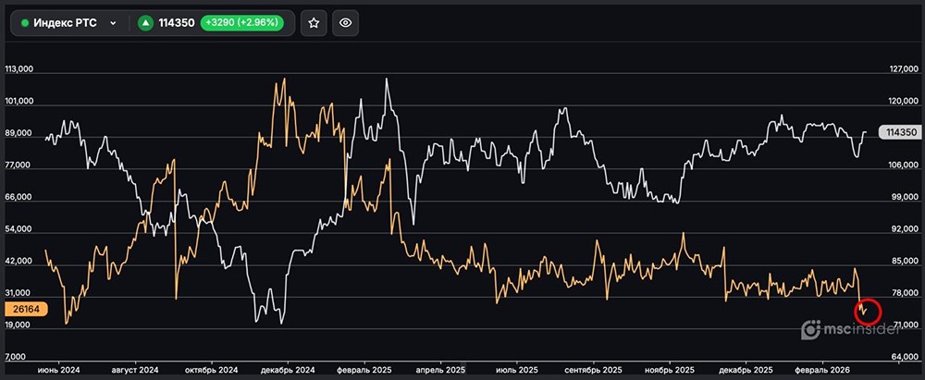Click the декабрь 2024 date label
Viewport: 925px width, 380px height.
tap(288, 369)
